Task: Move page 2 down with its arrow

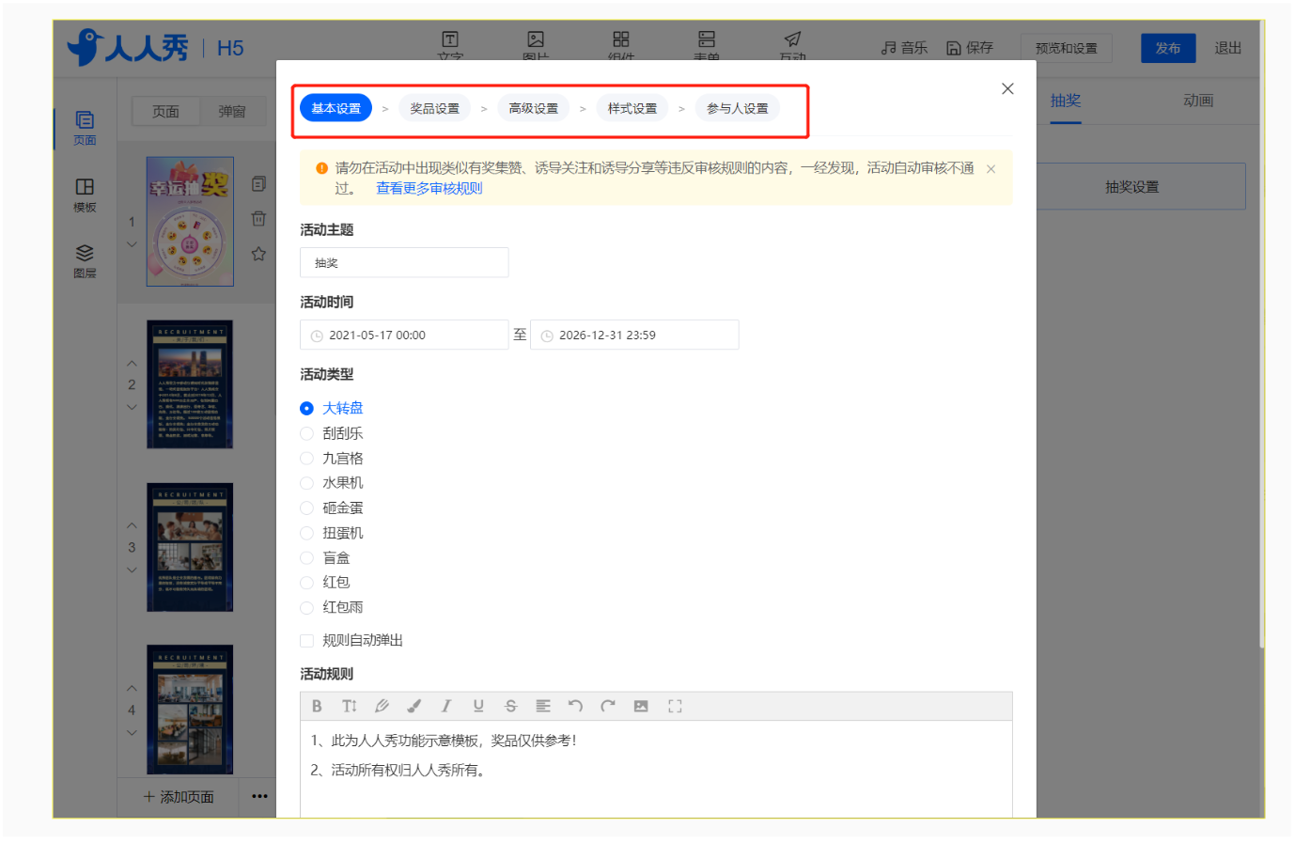Action: point(132,407)
